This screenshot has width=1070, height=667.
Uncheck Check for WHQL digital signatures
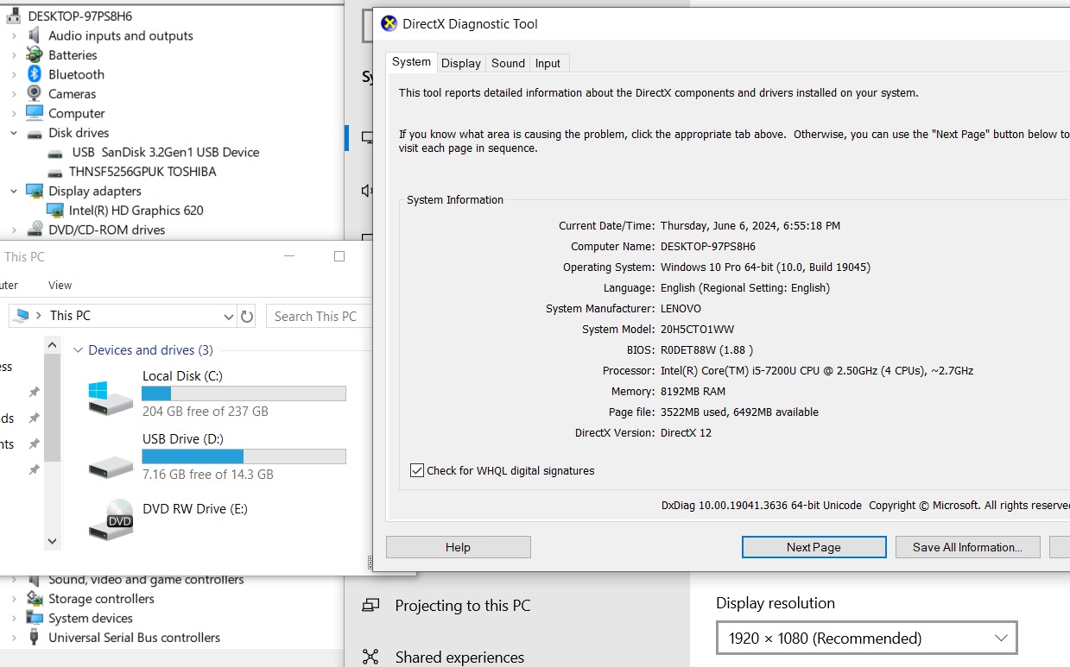(417, 470)
